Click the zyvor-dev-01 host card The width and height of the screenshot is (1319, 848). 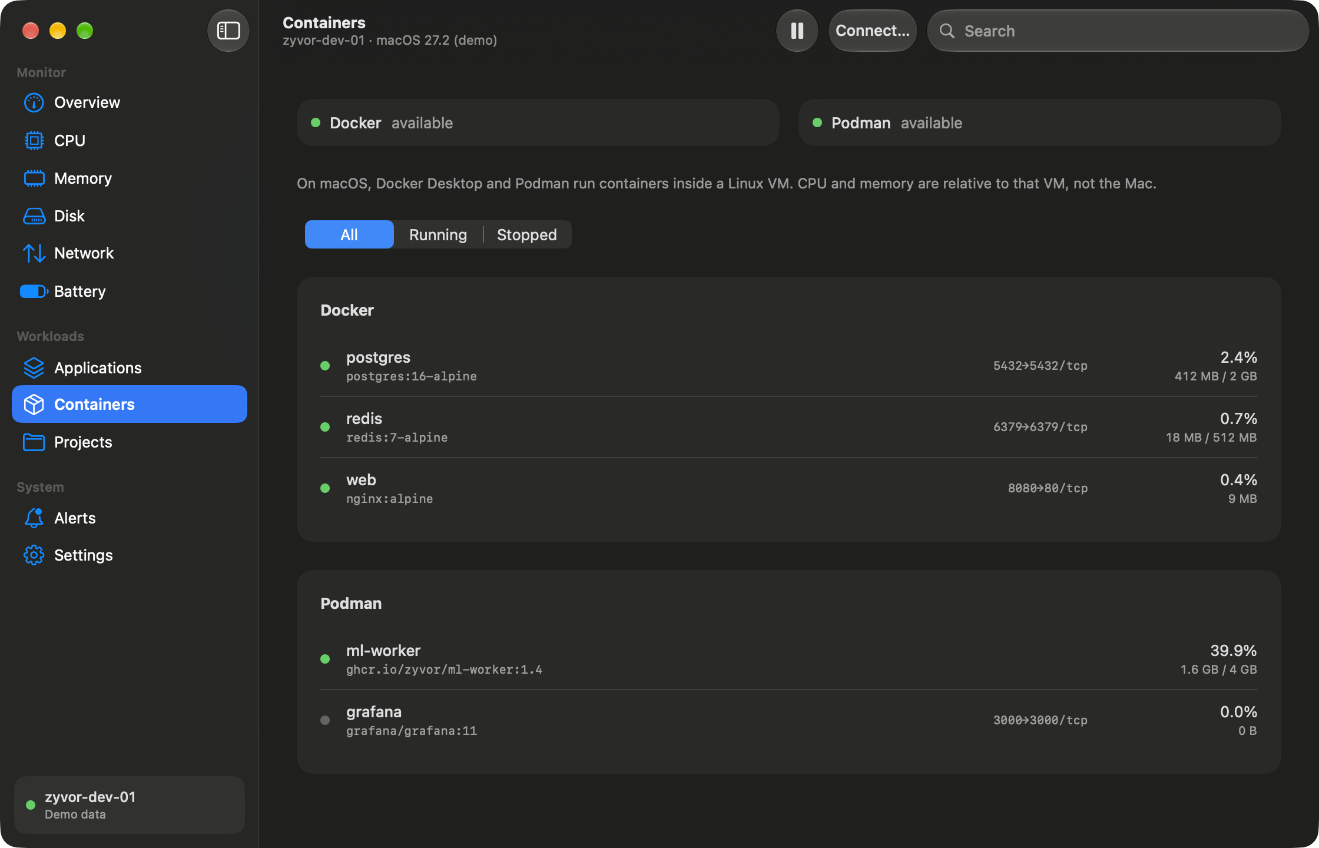tap(130, 804)
